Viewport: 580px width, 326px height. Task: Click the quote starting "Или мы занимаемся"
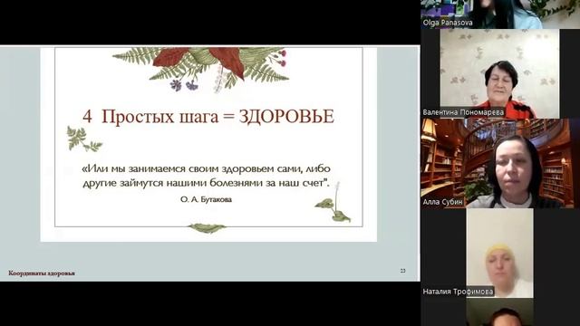tap(206, 176)
